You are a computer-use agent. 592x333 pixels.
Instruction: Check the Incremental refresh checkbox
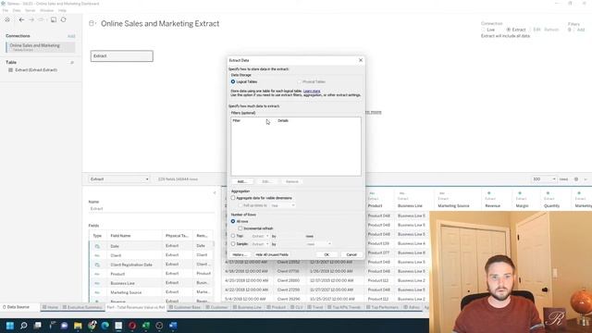240,228
